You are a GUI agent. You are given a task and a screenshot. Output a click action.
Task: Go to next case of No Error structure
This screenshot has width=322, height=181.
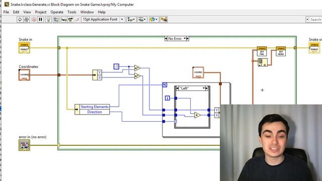188,39
